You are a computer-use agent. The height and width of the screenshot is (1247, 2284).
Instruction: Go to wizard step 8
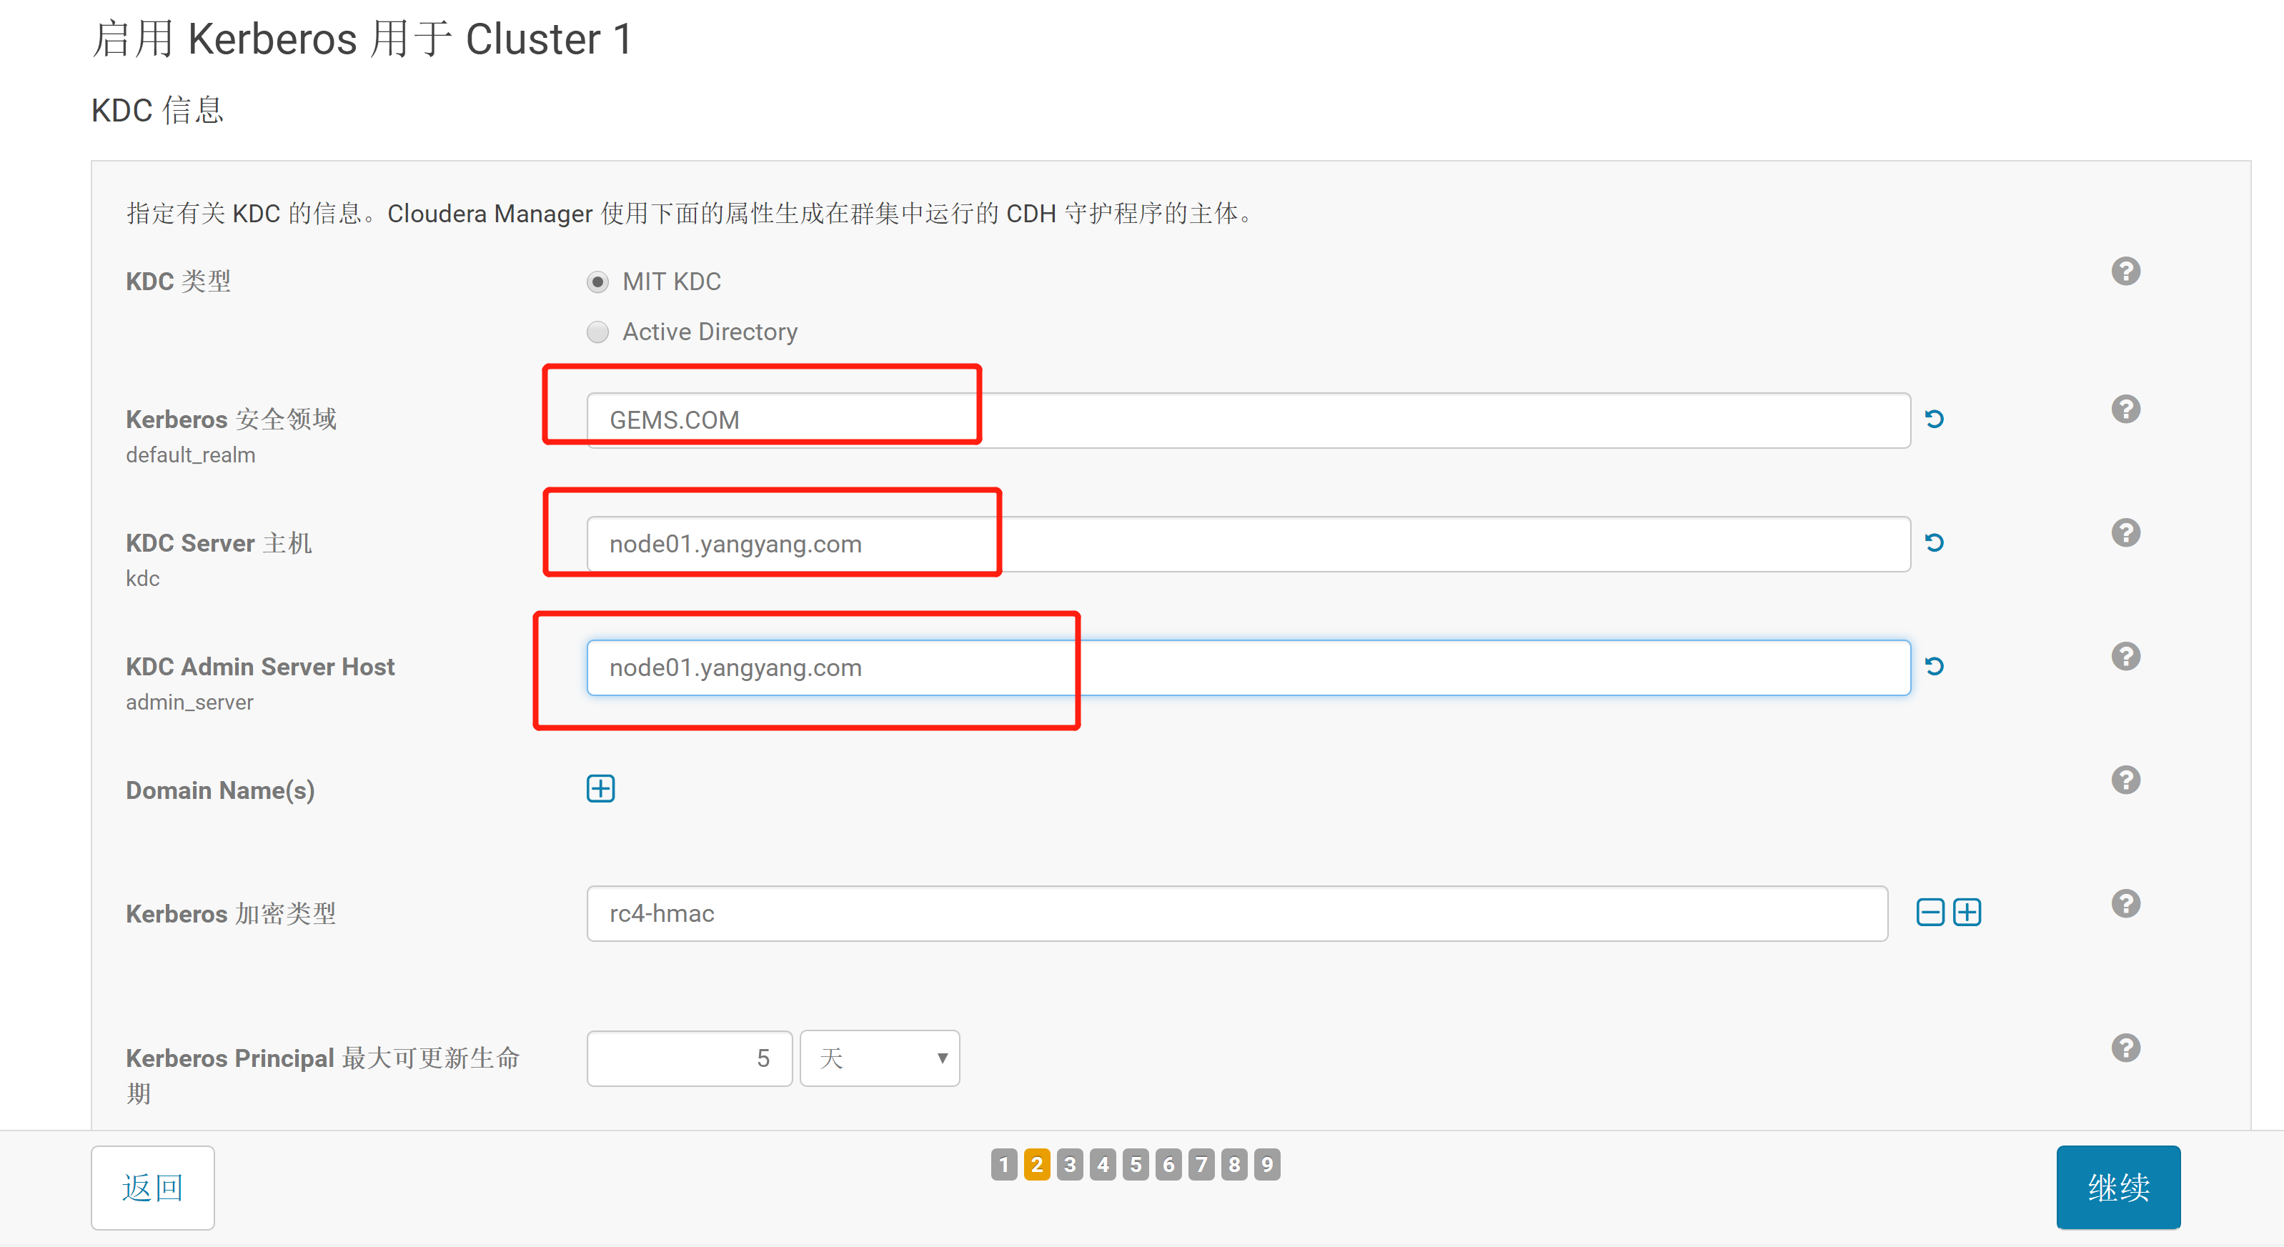point(1234,1165)
